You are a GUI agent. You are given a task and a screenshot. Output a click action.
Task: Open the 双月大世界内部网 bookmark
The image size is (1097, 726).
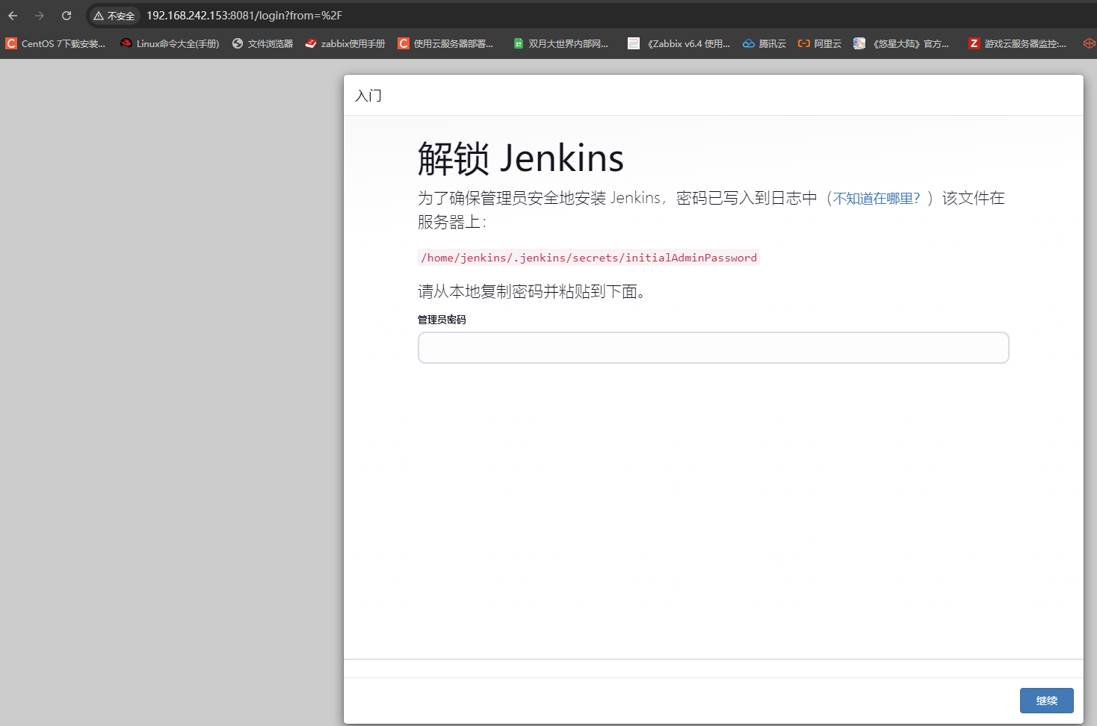(561, 44)
